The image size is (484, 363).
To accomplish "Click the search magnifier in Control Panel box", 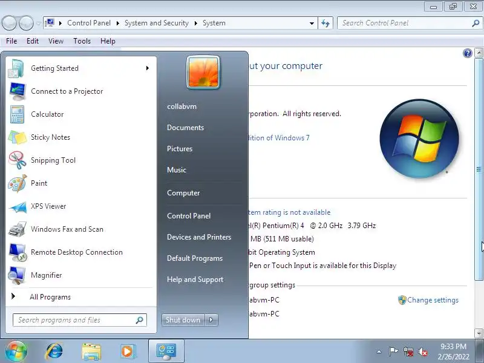I will click(x=476, y=23).
